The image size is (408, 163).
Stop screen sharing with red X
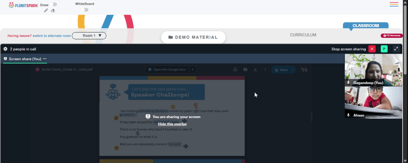coord(372,49)
